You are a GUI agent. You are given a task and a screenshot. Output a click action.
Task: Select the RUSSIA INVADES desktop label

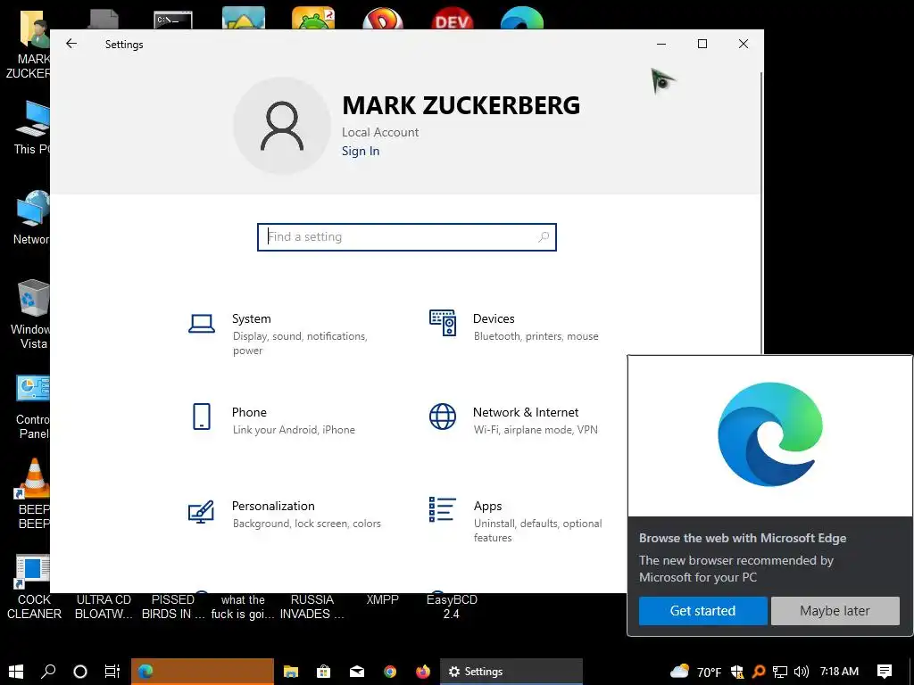312,607
